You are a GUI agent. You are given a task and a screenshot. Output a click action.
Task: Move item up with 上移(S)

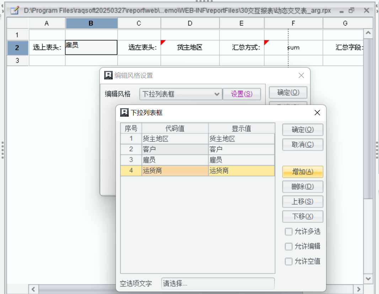click(303, 201)
